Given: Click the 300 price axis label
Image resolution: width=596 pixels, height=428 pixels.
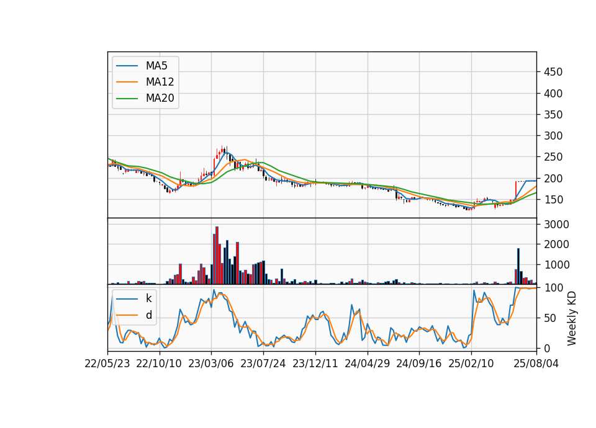Looking at the screenshot, I should point(553,136).
